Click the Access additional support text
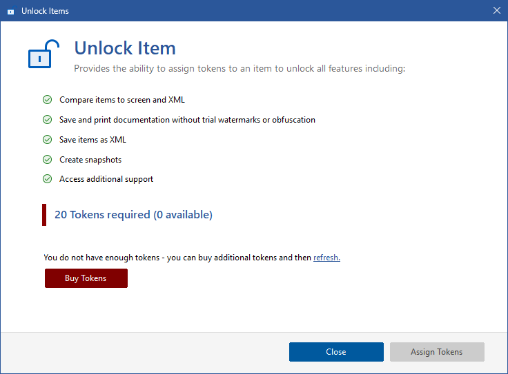This screenshot has height=374, width=508. pyautogui.click(x=106, y=179)
